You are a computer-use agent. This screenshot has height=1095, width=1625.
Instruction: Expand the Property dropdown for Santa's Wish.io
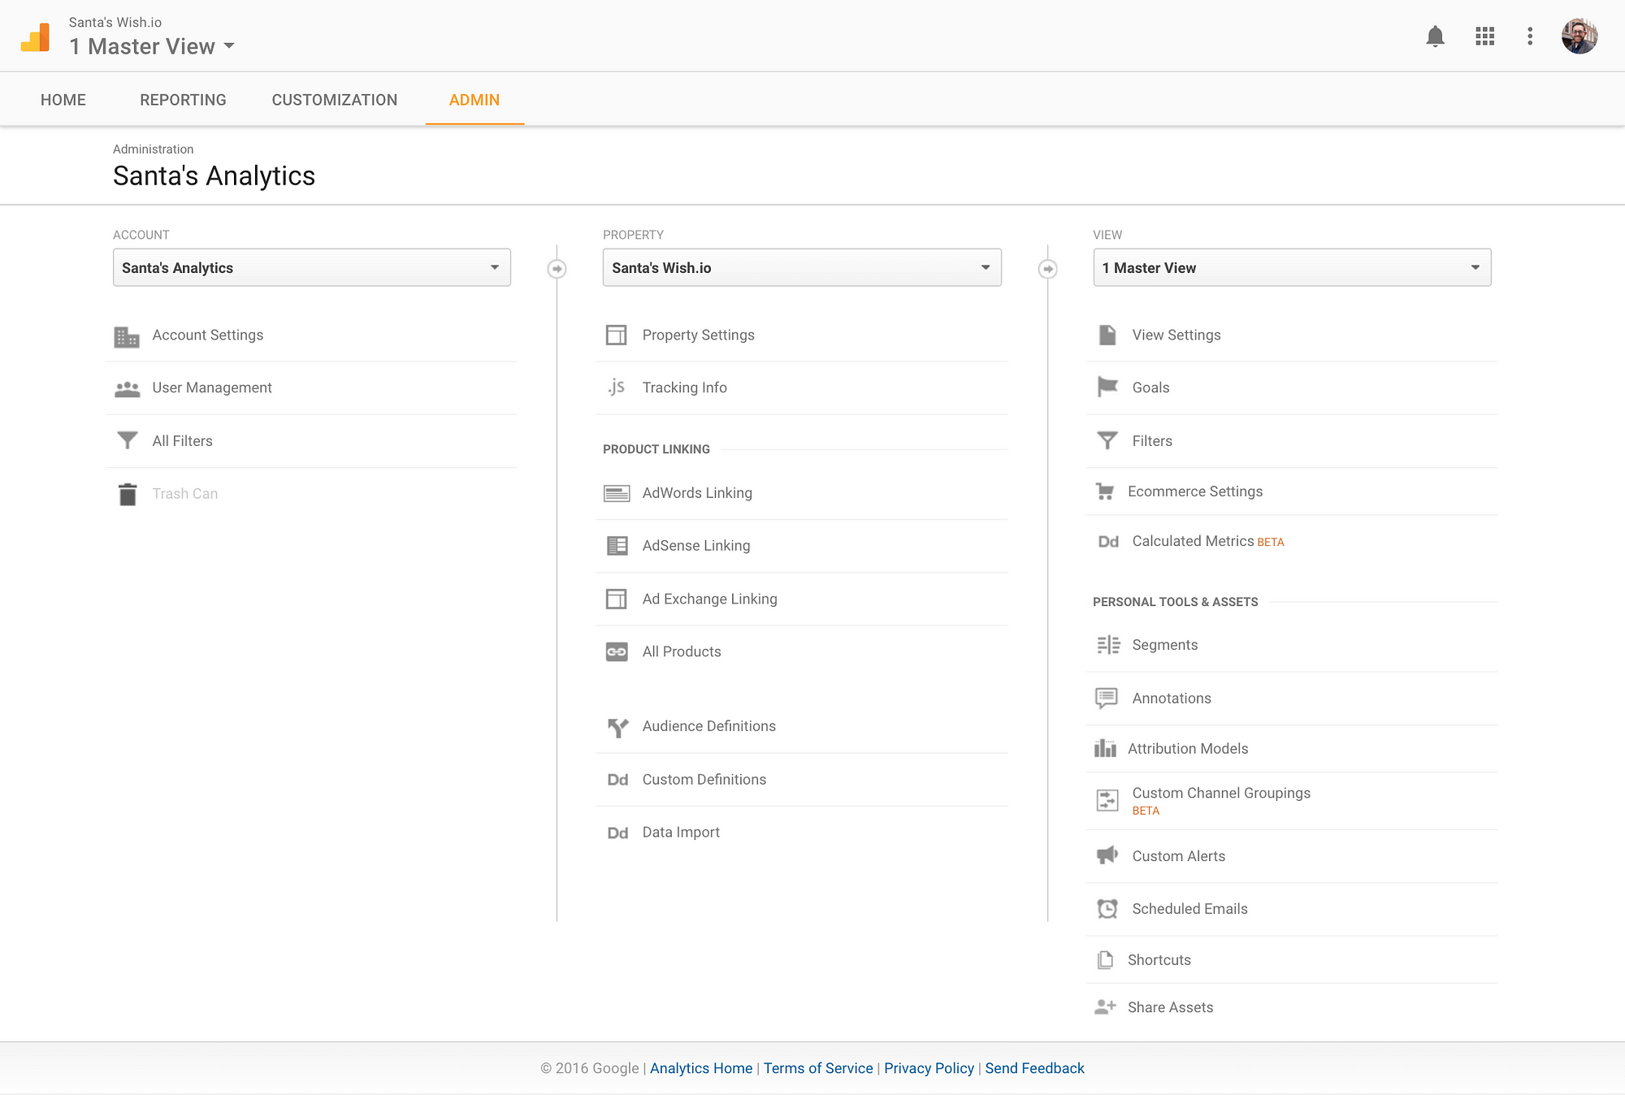[985, 267]
